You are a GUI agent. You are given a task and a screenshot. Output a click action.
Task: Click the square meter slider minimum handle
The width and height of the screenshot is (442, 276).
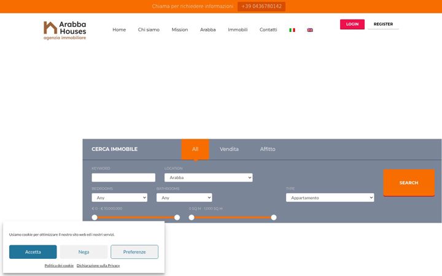coord(192,217)
